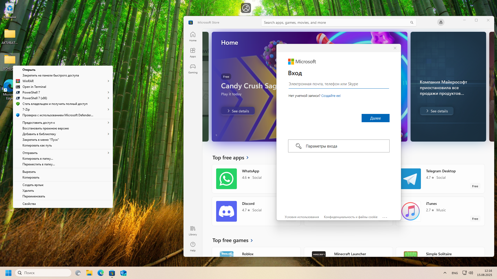
Task: Click the Copilot icon in the taskbar
Action: point(78,273)
